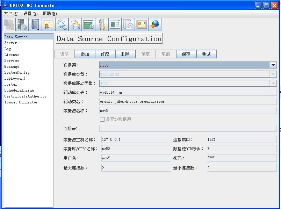Click the 测试 button

[207, 54]
